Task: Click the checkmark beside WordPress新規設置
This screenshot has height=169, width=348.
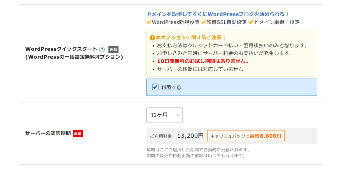Action: point(149,22)
